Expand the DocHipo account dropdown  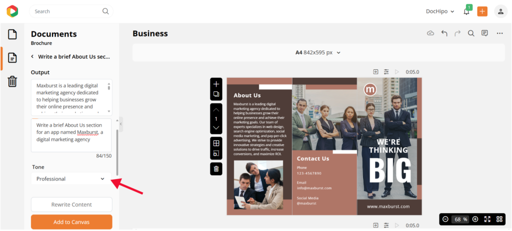tap(440, 11)
